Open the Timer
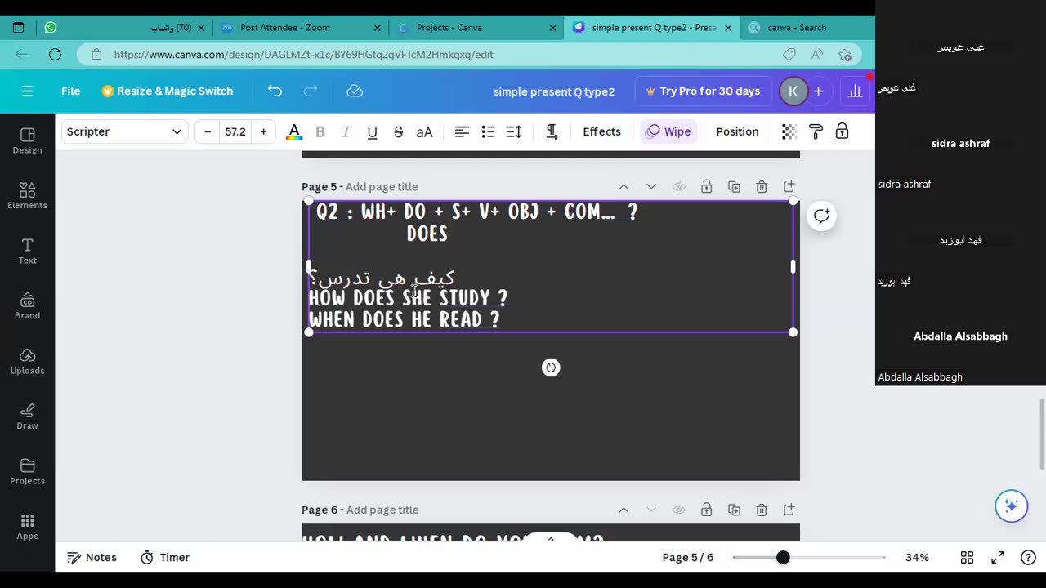Screen dimensions: 1046x588 [165, 557]
